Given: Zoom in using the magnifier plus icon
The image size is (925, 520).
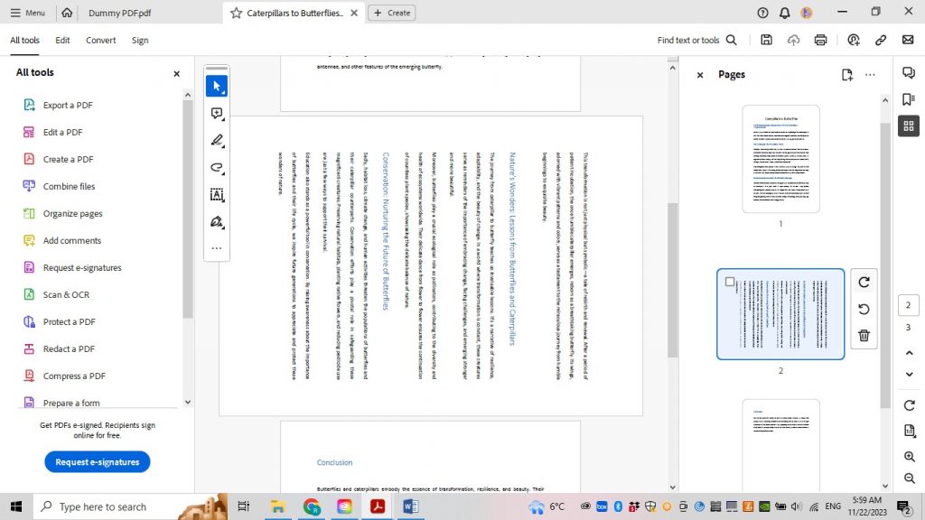Looking at the screenshot, I should [909, 456].
